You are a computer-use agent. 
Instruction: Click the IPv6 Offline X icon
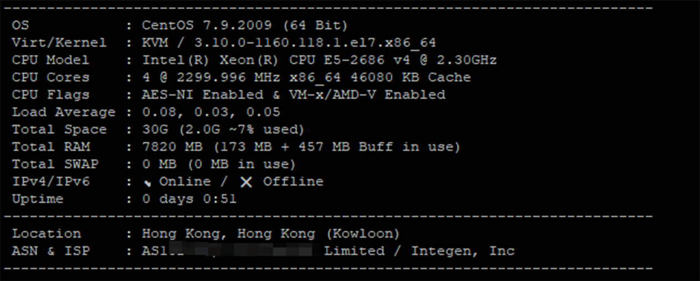[x=246, y=182]
